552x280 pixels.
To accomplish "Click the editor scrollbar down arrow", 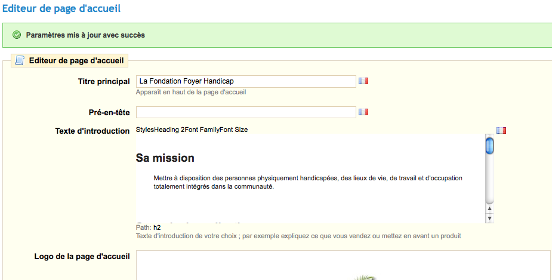I will pyautogui.click(x=489, y=219).
